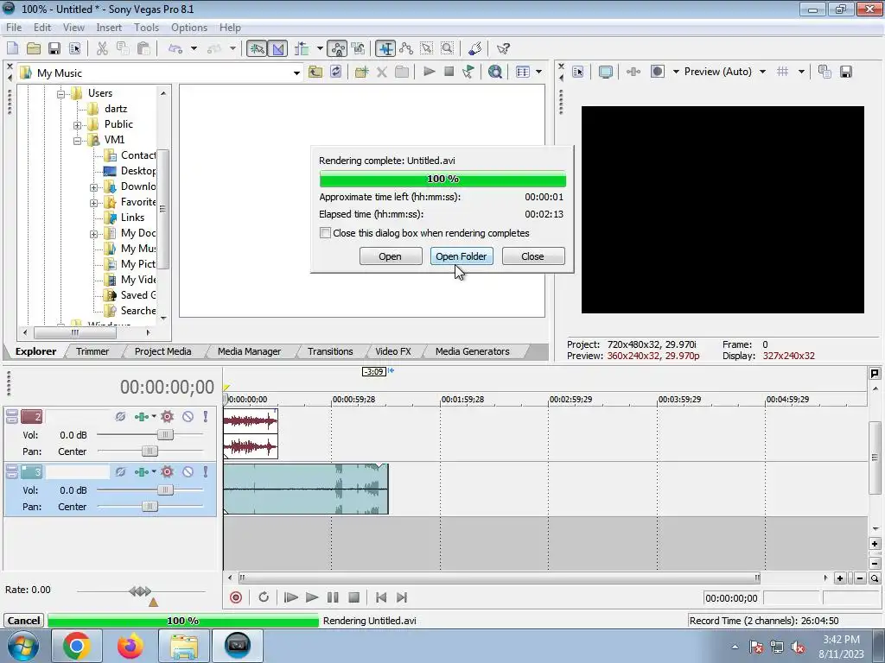Image resolution: width=885 pixels, height=663 pixels.
Task: Save project using the floppy disk icon
Action: pos(54,48)
